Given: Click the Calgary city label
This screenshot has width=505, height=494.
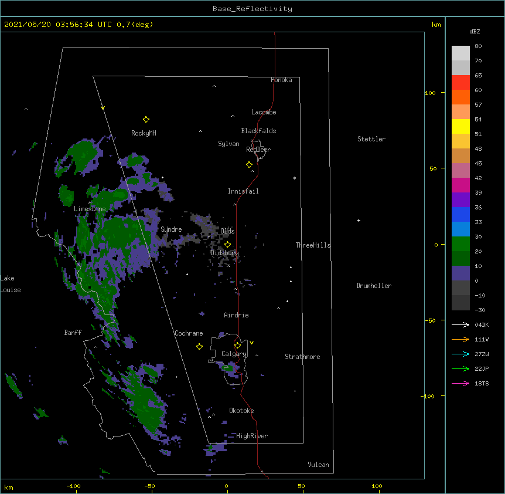Looking at the screenshot, I should pyautogui.click(x=234, y=354).
